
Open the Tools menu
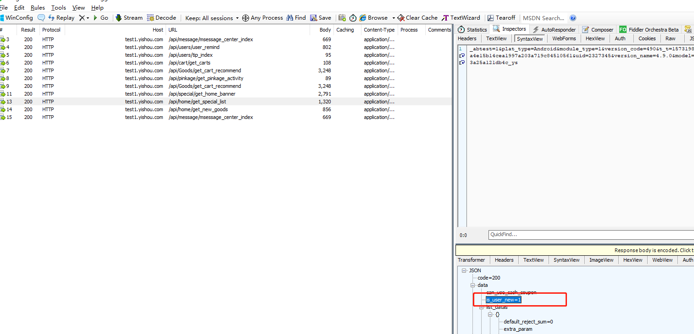click(x=59, y=8)
